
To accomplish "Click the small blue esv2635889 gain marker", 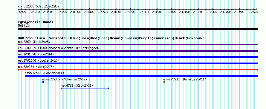I will (x=43, y=82).
